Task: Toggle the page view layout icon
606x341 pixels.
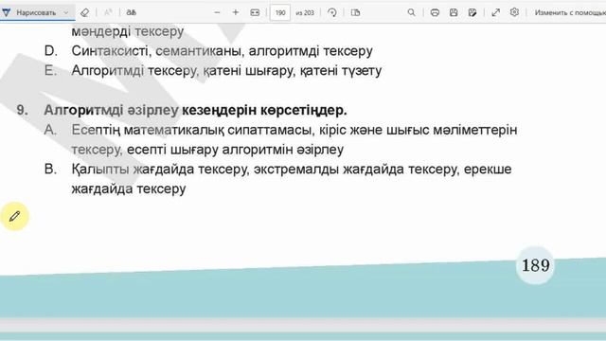Action: click(355, 12)
